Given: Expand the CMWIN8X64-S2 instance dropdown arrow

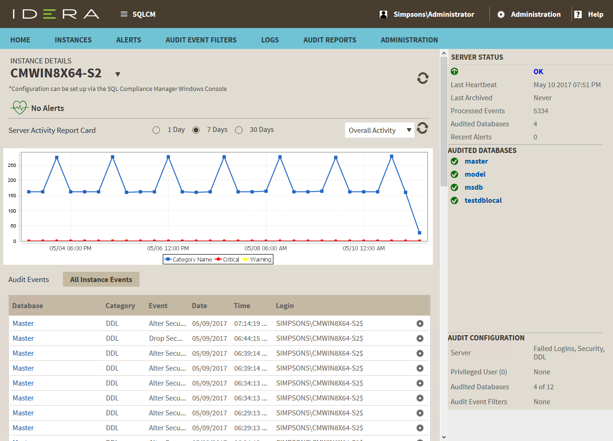Looking at the screenshot, I should tap(118, 74).
